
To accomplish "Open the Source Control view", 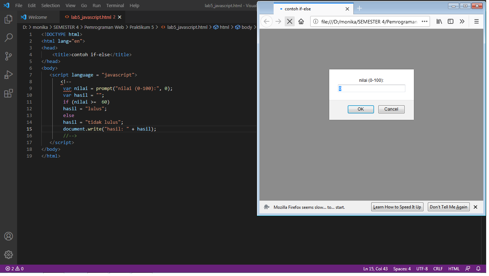I will click(x=9, y=56).
